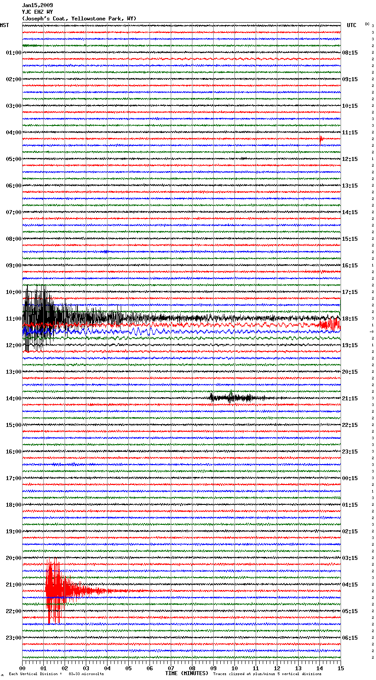
Task: Select the 10:00 MST time label
Action: click(14, 292)
